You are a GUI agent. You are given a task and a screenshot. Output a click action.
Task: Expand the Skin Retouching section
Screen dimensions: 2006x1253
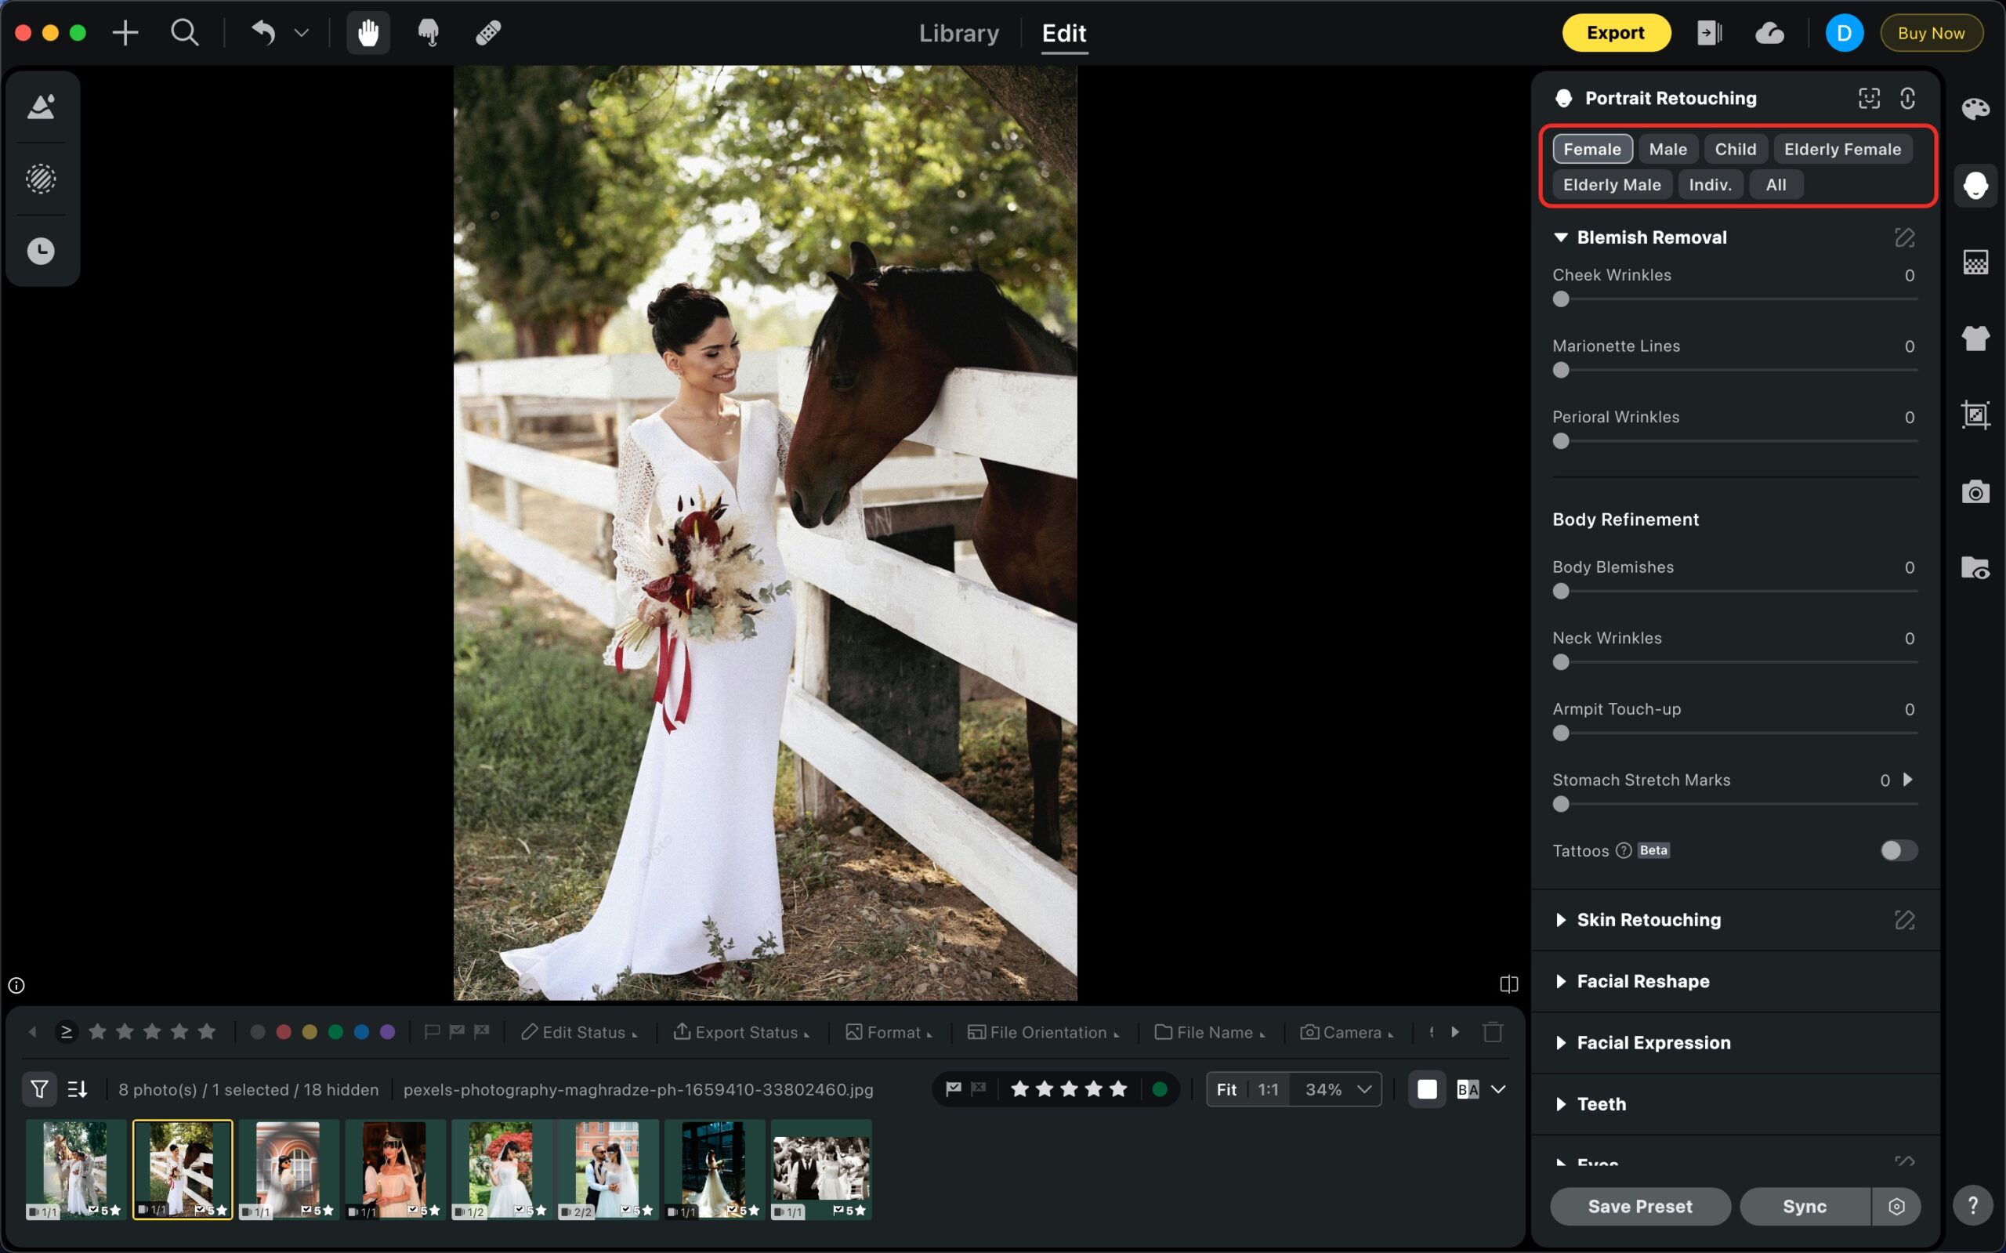[x=1647, y=920]
